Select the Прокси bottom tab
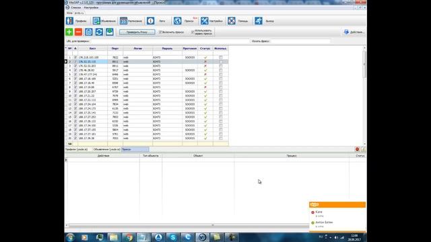This screenshot has width=431, height=242. click(x=135, y=149)
